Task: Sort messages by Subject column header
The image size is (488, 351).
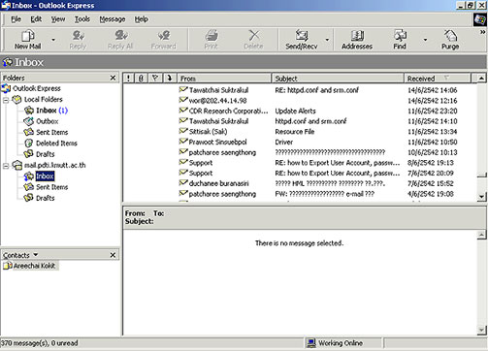Action: 338,79
